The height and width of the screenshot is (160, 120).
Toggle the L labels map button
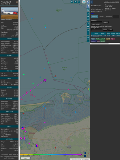pos(88,13)
